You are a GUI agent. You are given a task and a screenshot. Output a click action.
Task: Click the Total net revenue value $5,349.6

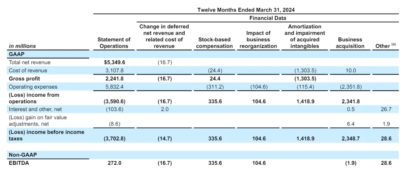(x=114, y=62)
